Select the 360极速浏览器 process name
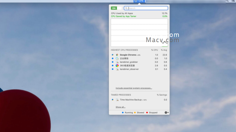 pyautogui.click(x=127, y=65)
